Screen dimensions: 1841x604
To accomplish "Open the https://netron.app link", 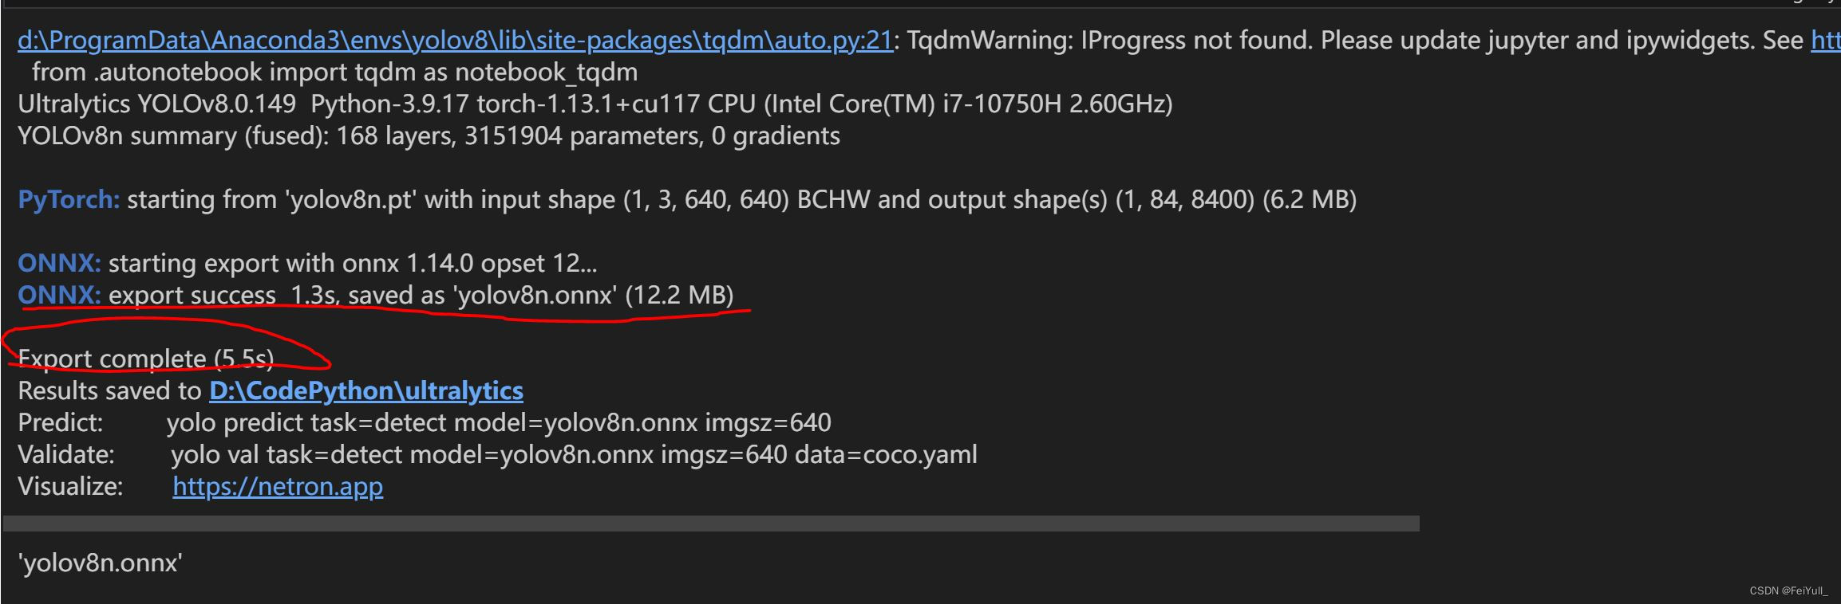I will tap(278, 486).
